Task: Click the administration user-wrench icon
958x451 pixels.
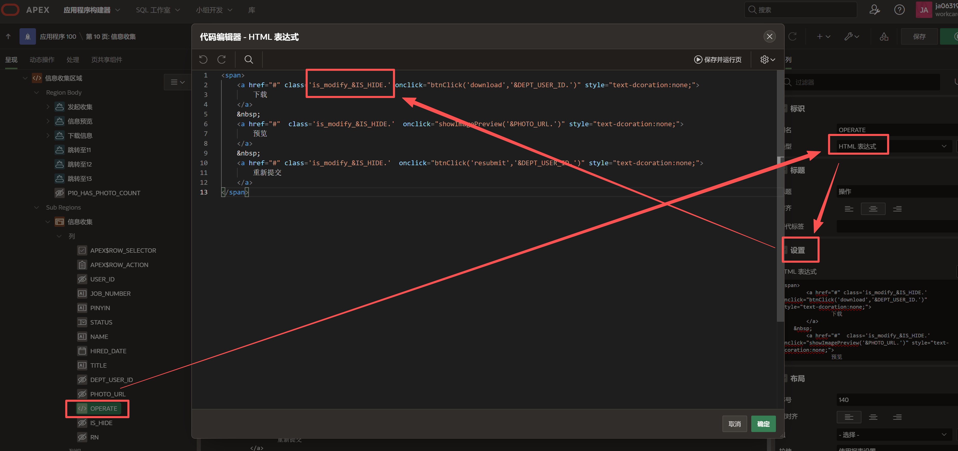Action: tap(874, 10)
